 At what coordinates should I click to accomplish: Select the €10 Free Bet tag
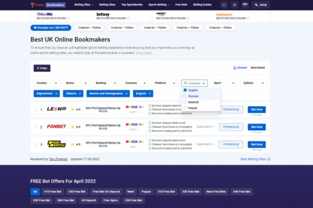[53, 192]
